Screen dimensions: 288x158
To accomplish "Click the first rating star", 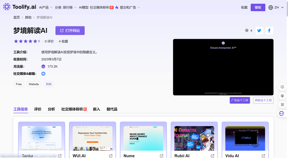I will 16,41.
